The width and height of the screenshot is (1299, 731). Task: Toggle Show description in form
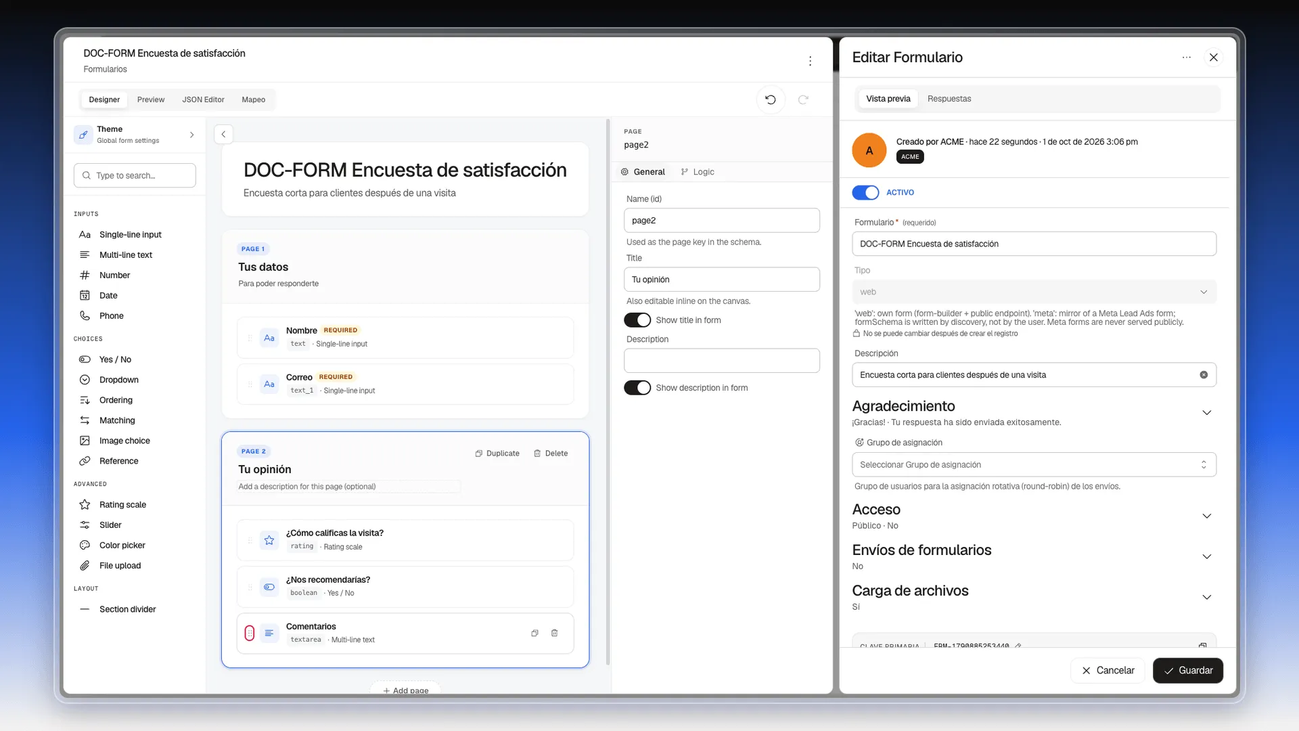click(x=637, y=388)
